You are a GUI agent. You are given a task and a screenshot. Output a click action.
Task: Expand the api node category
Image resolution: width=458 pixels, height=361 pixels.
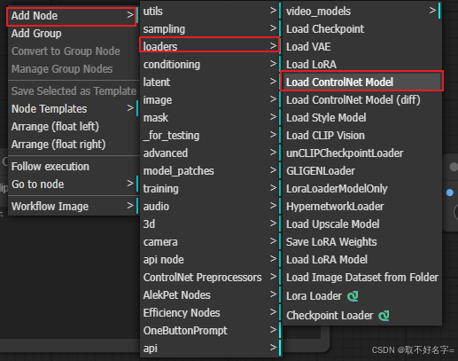tap(211, 260)
